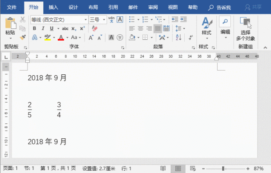
Task: Pick yellow text highlight color
Action: tap(47, 37)
